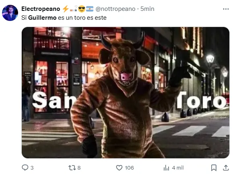Click the 4 mil views count

pos(178,168)
